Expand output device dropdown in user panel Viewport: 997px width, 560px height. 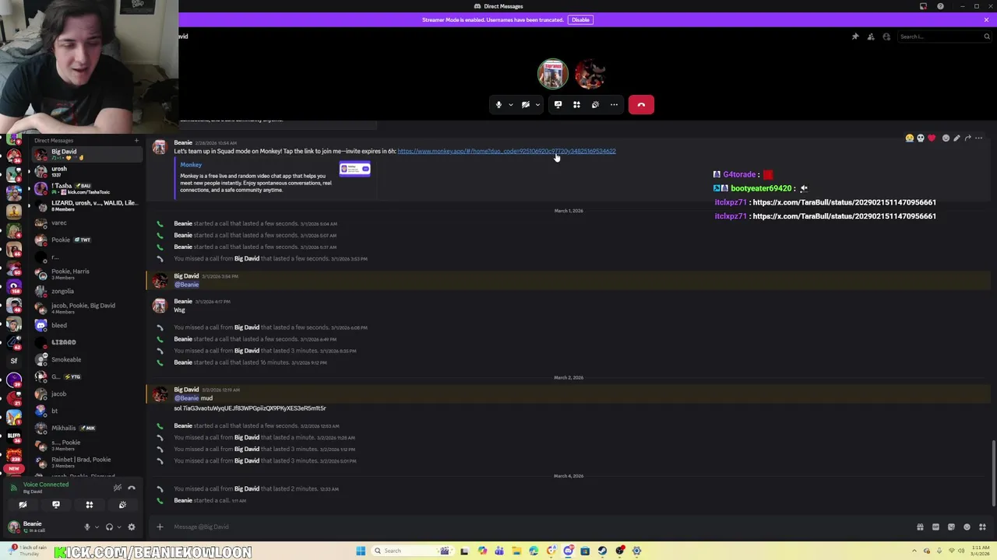118,527
